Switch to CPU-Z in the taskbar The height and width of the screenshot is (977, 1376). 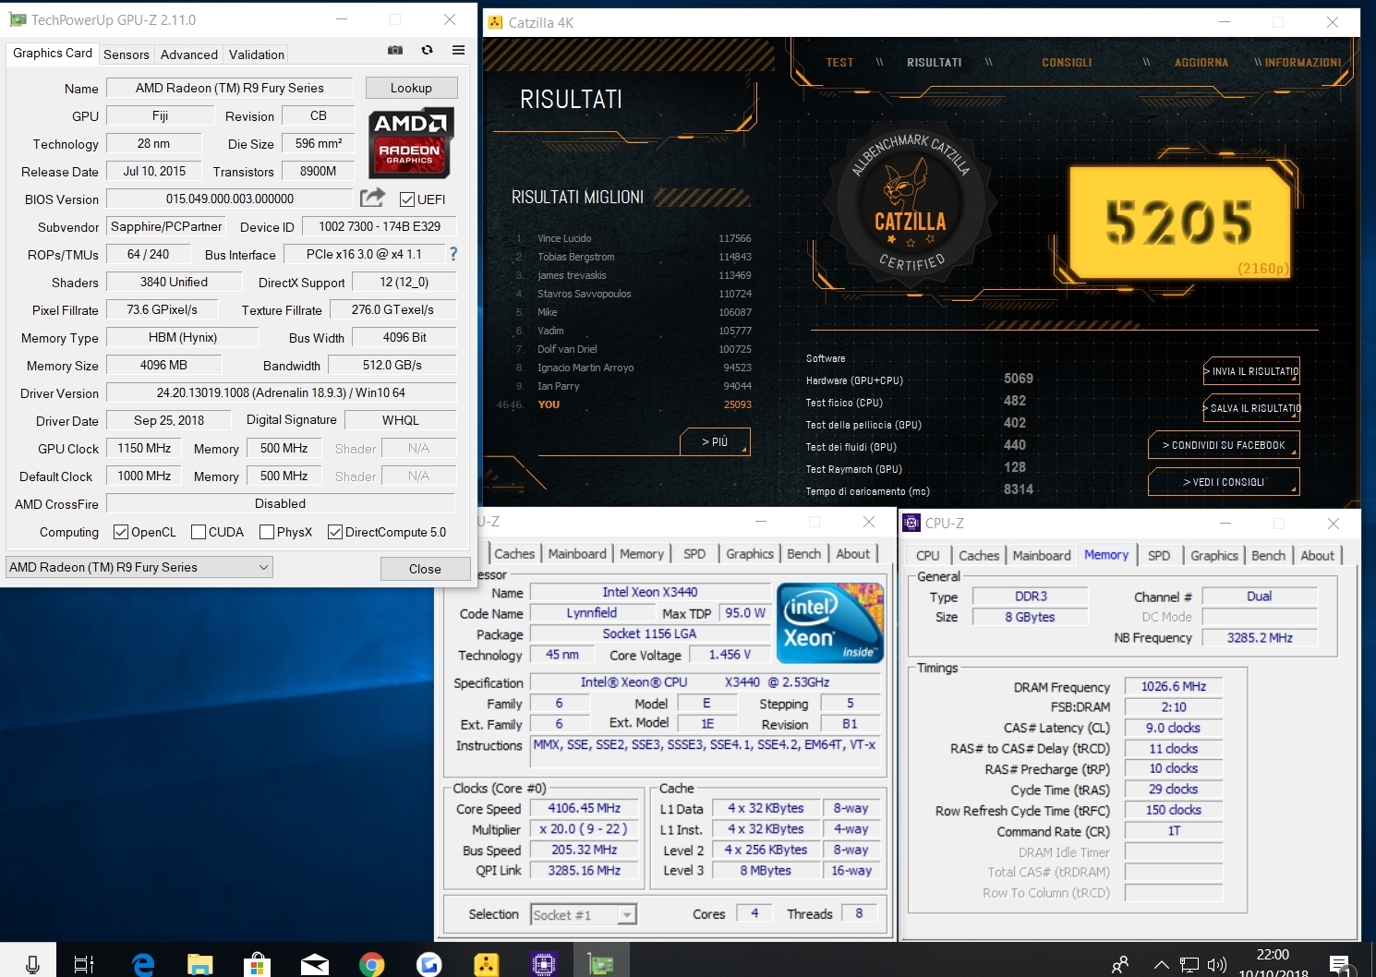[544, 964]
